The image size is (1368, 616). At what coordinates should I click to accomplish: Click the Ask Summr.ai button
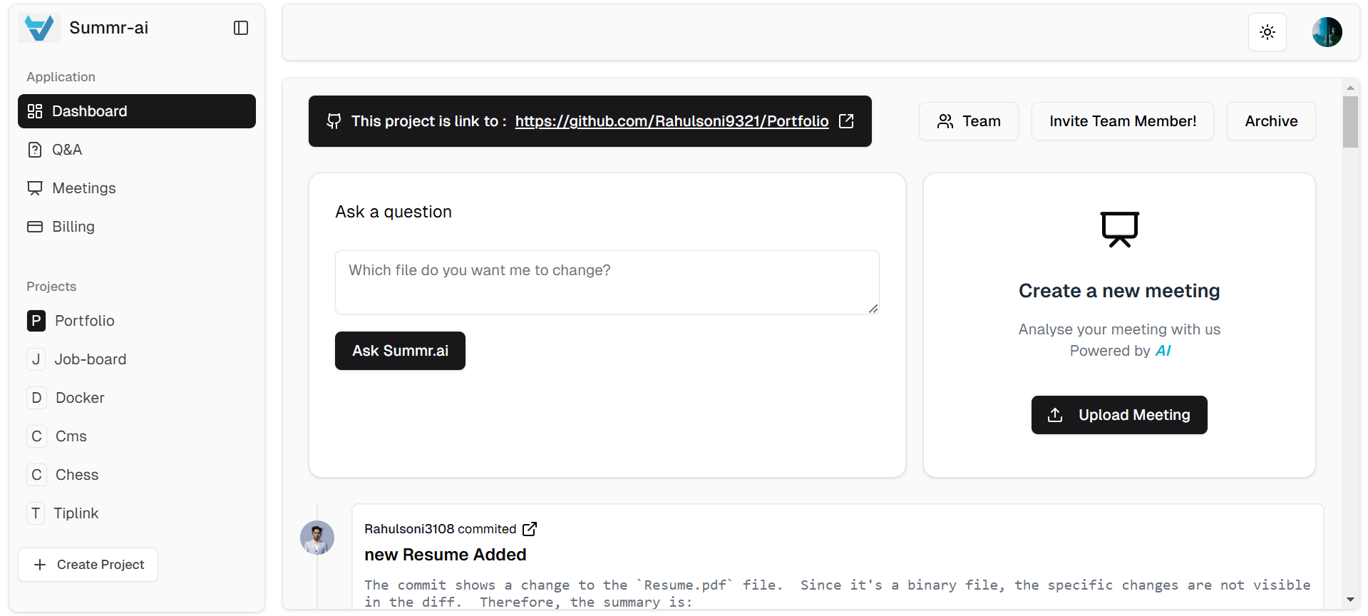coord(400,351)
